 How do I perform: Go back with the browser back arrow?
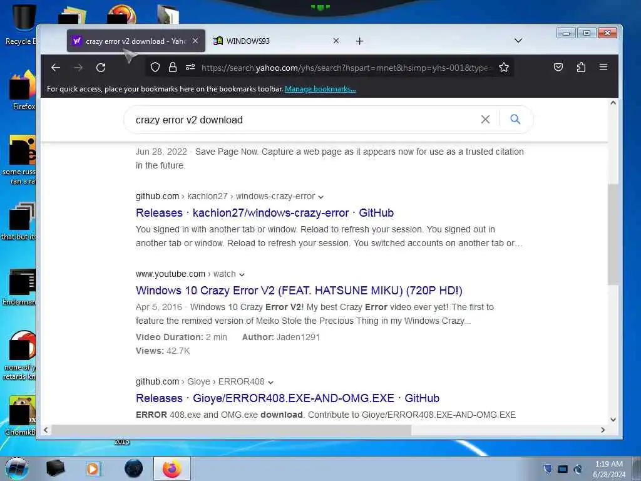pos(56,68)
